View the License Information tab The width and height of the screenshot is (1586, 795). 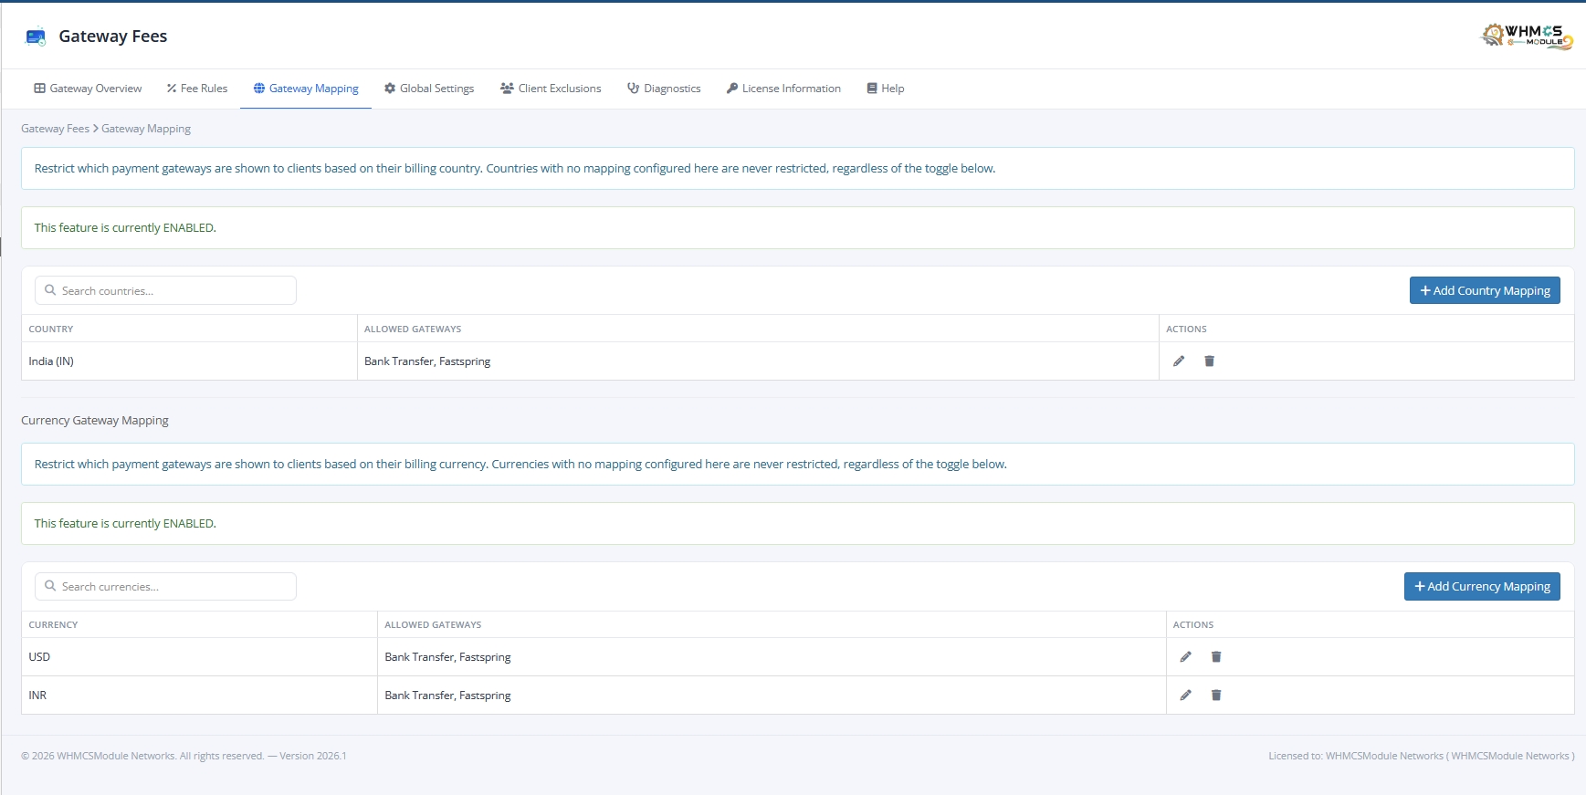click(x=783, y=89)
